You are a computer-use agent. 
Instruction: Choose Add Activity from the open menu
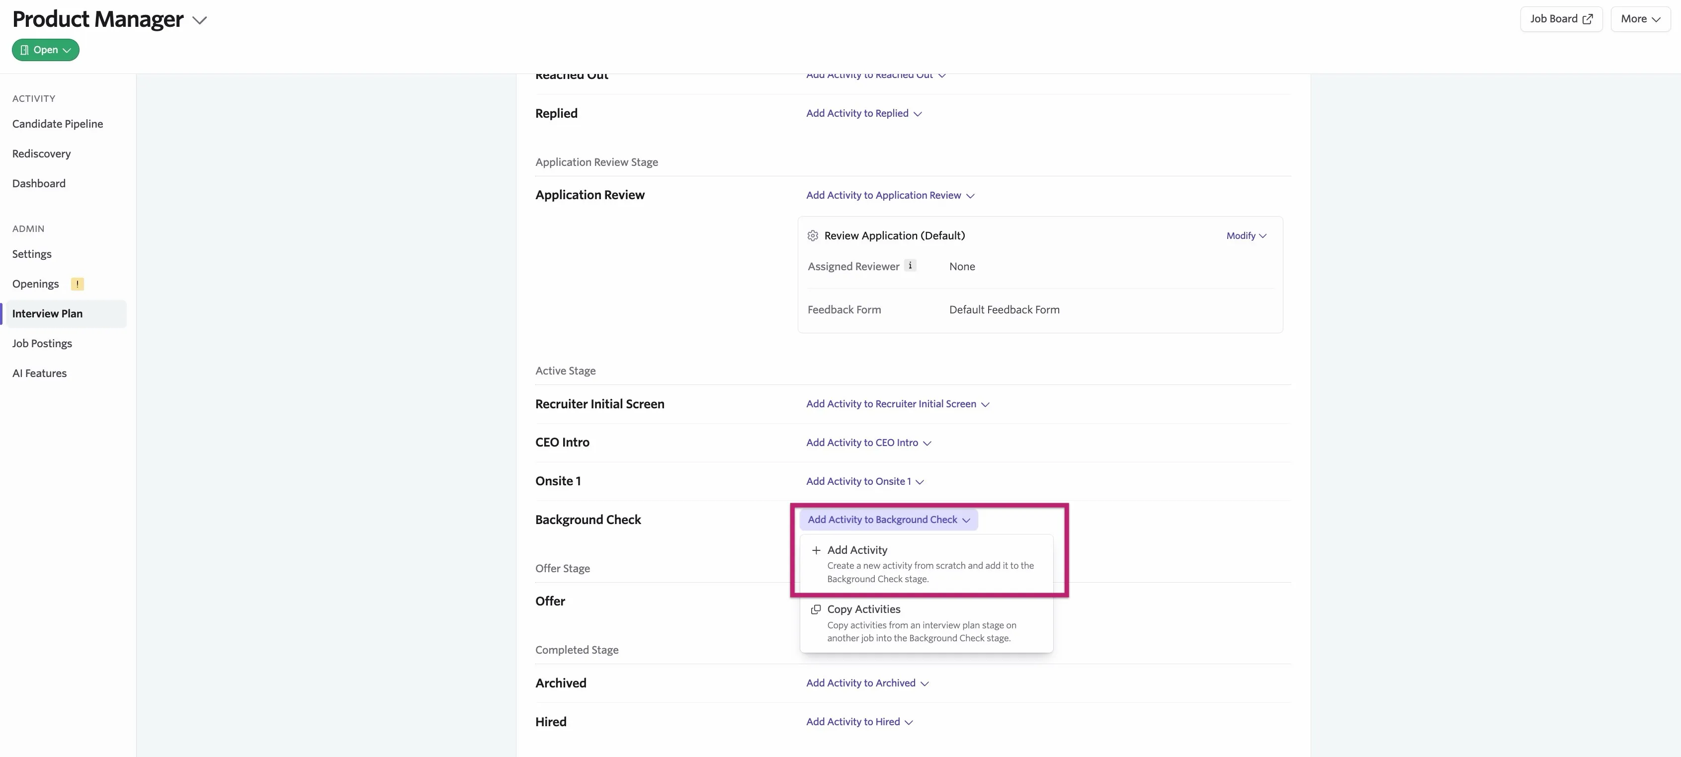[926, 564]
